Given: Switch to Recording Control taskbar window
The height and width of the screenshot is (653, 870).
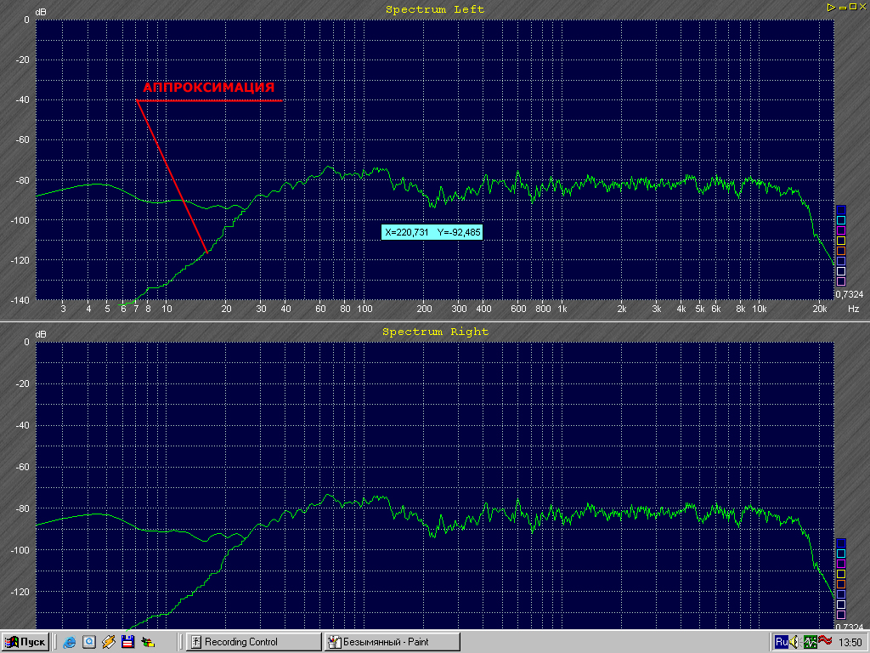Looking at the screenshot, I should click(253, 642).
